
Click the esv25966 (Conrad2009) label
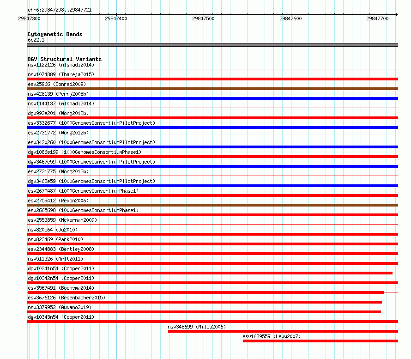[57, 84]
